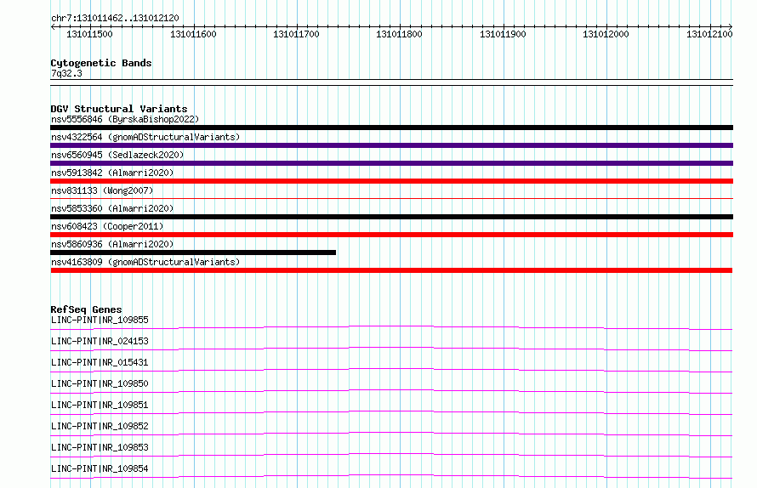This screenshot has height=488, width=757.
Task: Select the 7q32.3 cytogenetic band bar
Action: [x=391, y=82]
